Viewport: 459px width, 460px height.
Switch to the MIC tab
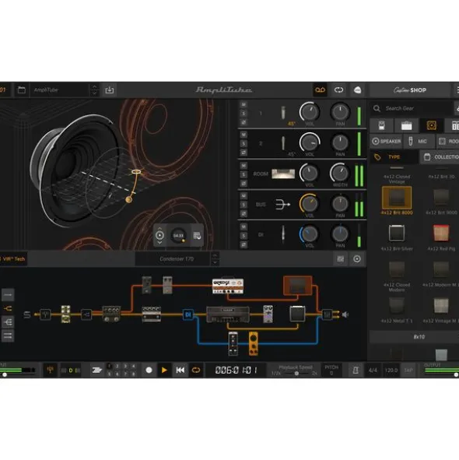pyautogui.click(x=419, y=142)
